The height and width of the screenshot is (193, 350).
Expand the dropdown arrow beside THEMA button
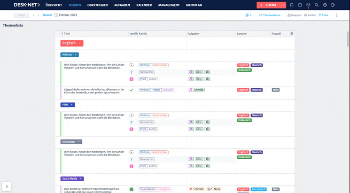[x=283, y=5]
